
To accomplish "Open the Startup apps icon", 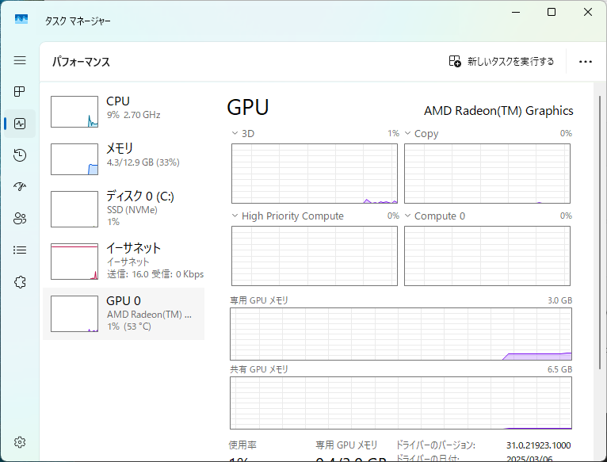I will click(20, 187).
